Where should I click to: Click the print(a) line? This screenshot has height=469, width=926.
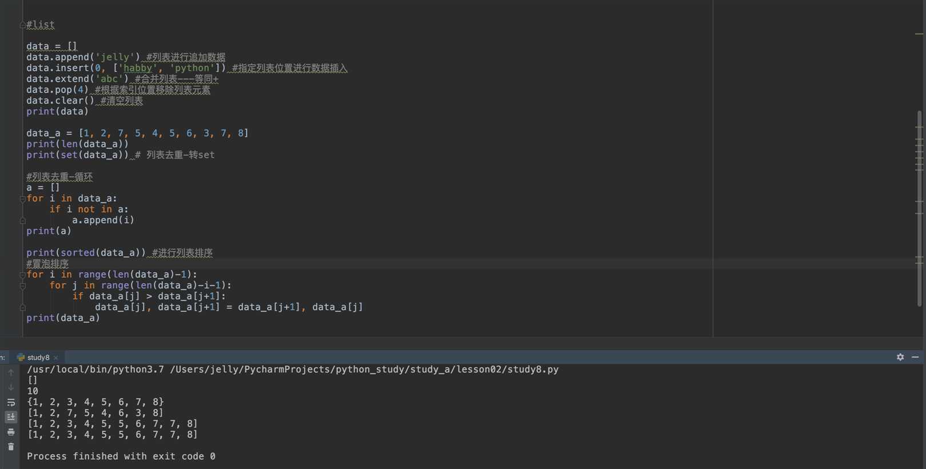point(49,231)
